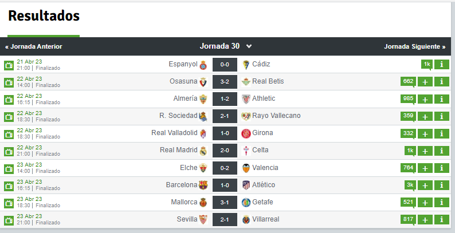
Task: Expand plus button for Osasuna vs Real Betis
Action: [425, 82]
